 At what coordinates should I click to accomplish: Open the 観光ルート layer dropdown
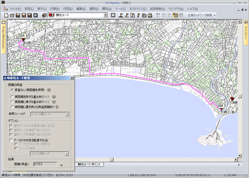[x=105, y=15]
